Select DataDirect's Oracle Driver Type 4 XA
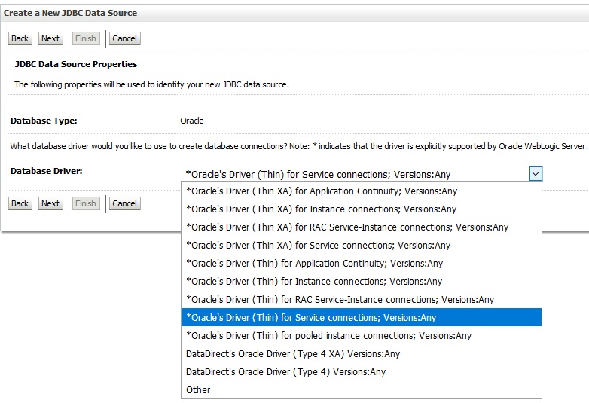This screenshot has height=403, width=589. tap(293, 354)
